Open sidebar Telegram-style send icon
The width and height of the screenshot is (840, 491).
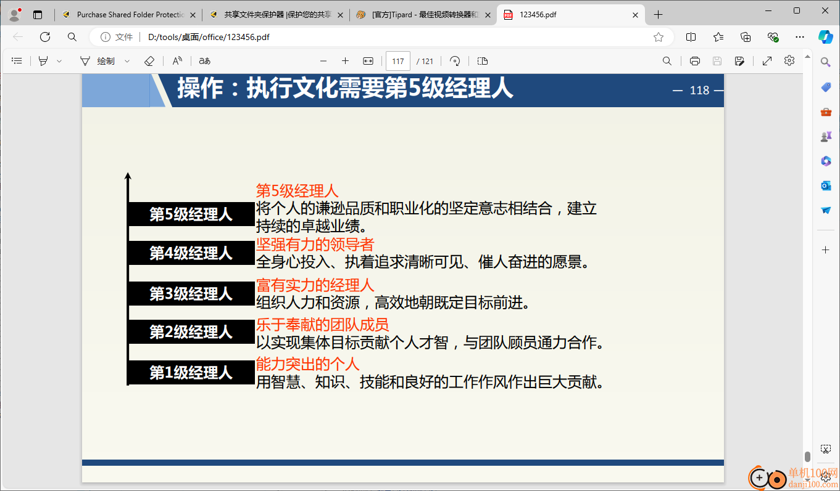pyautogui.click(x=826, y=210)
